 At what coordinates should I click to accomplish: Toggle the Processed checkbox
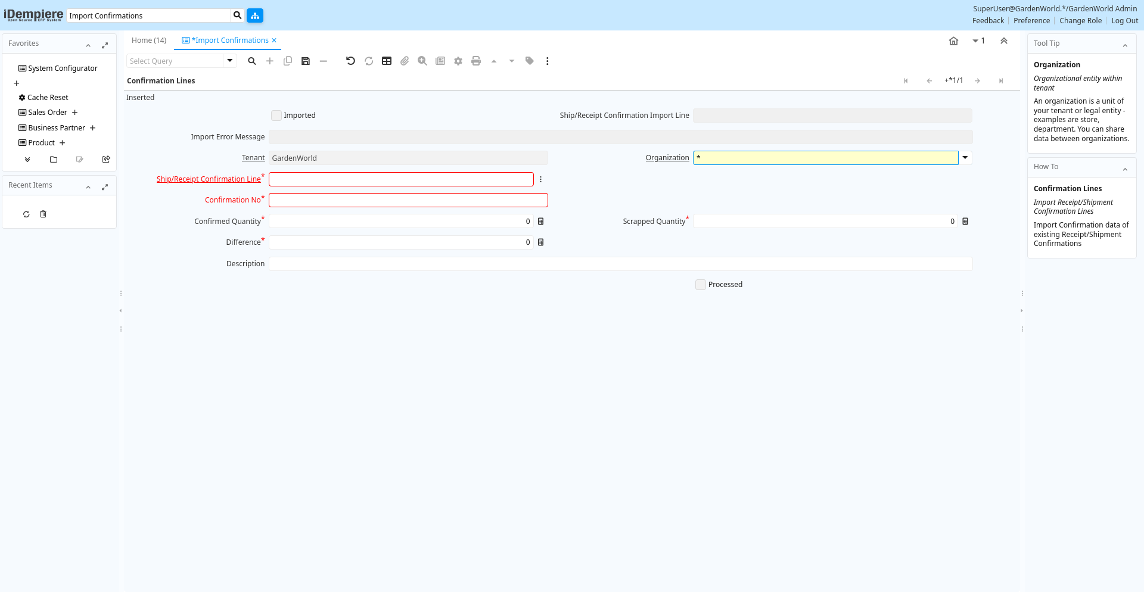coord(701,285)
